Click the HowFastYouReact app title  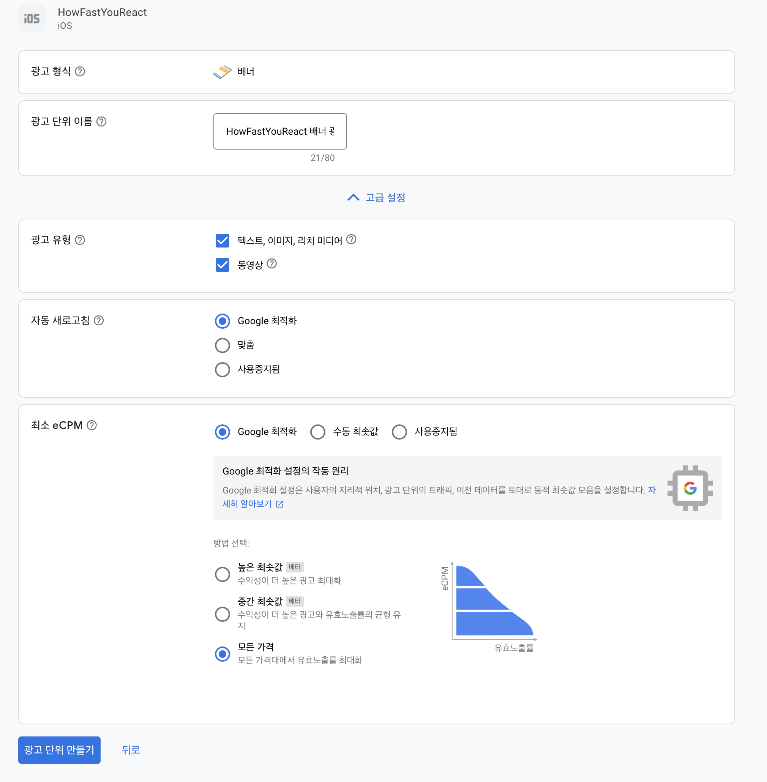(x=102, y=13)
